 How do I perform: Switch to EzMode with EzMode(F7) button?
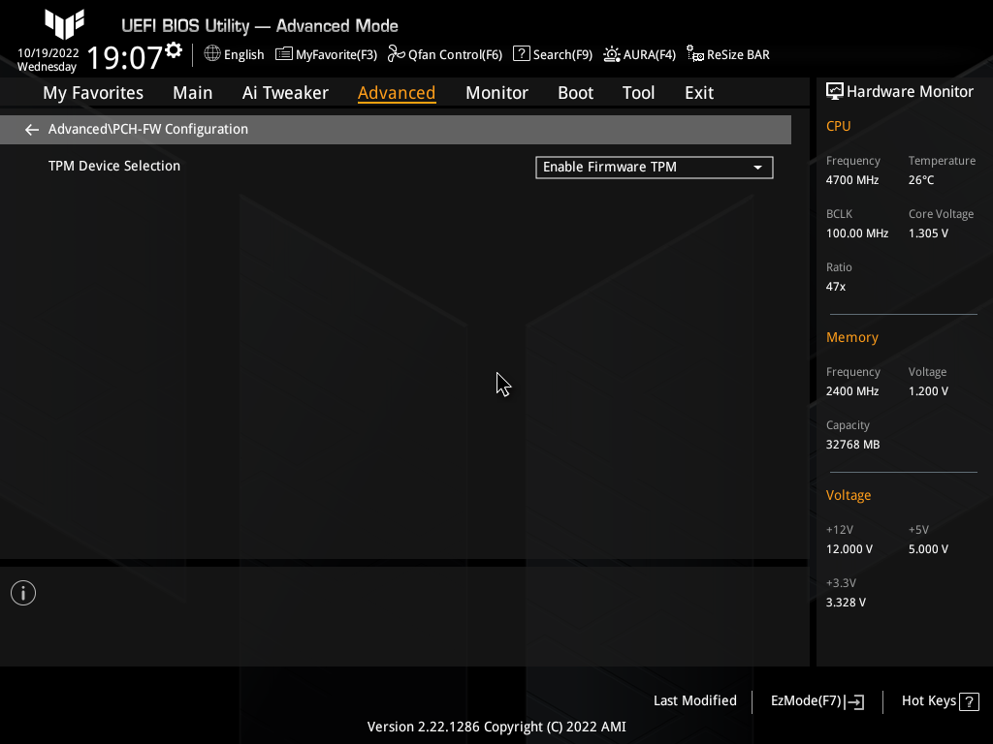point(806,700)
